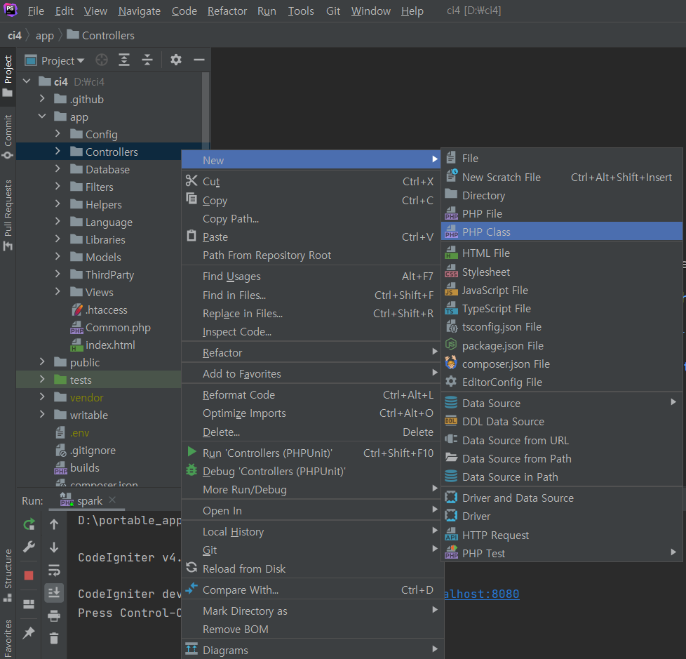Image resolution: width=686 pixels, height=659 pixels.
Task: Open the Structure sidebar tab
Action: 8,575
